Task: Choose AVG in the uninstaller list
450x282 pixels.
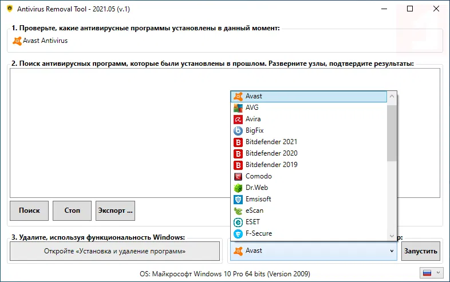Action: 309,108
